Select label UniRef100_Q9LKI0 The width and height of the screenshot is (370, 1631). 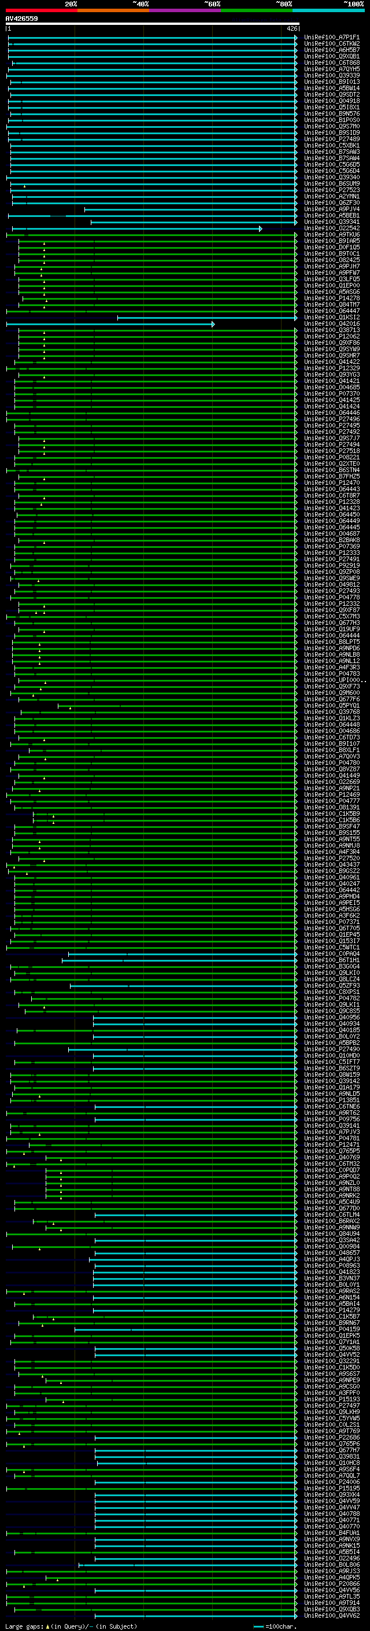click(x=332, y=973)
